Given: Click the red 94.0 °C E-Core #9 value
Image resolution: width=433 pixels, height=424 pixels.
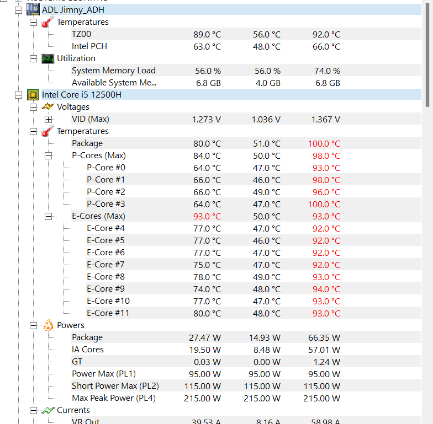Looking at the screenshot, I should (326, 289).
